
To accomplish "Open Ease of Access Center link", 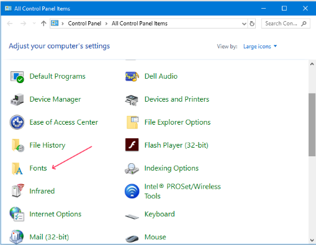I will point(63,122).
